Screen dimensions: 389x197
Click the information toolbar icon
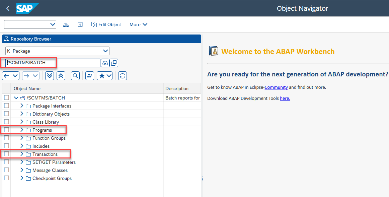tap(80, 24)
